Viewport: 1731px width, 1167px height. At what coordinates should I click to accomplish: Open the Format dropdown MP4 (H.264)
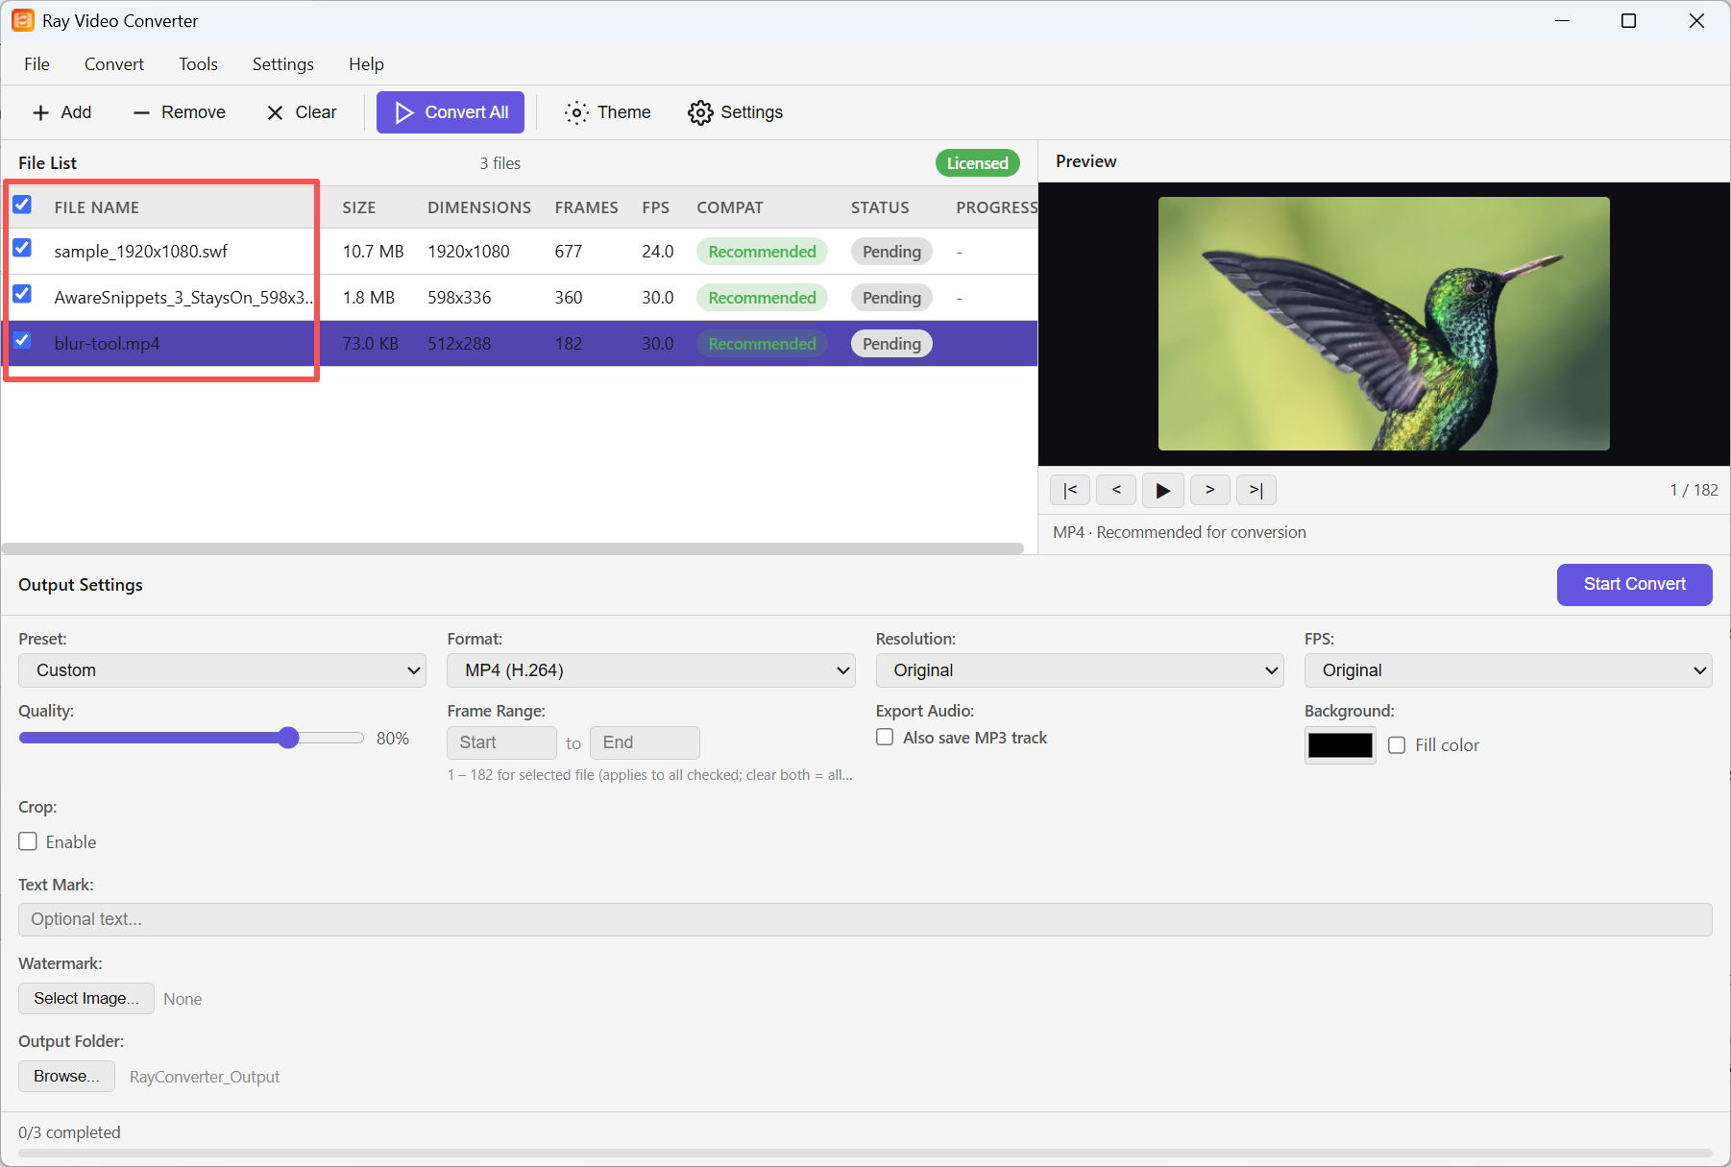pyautogui.click(x=650, y=670)
